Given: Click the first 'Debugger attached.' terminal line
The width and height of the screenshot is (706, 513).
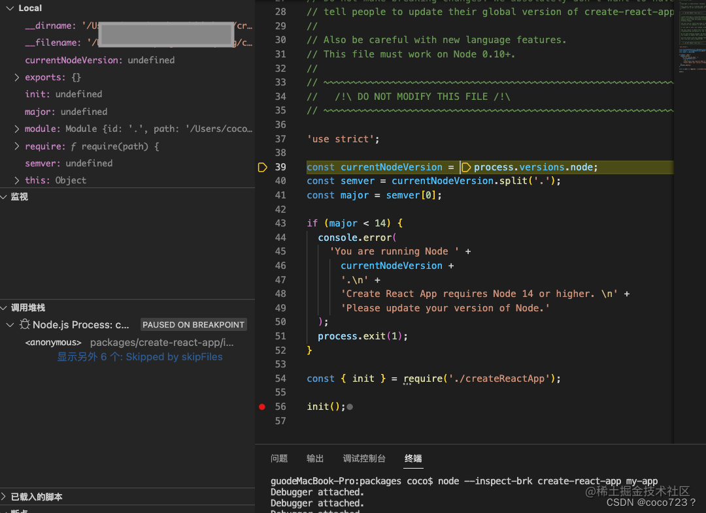Looking at the screenshot, I should point(317,492).
